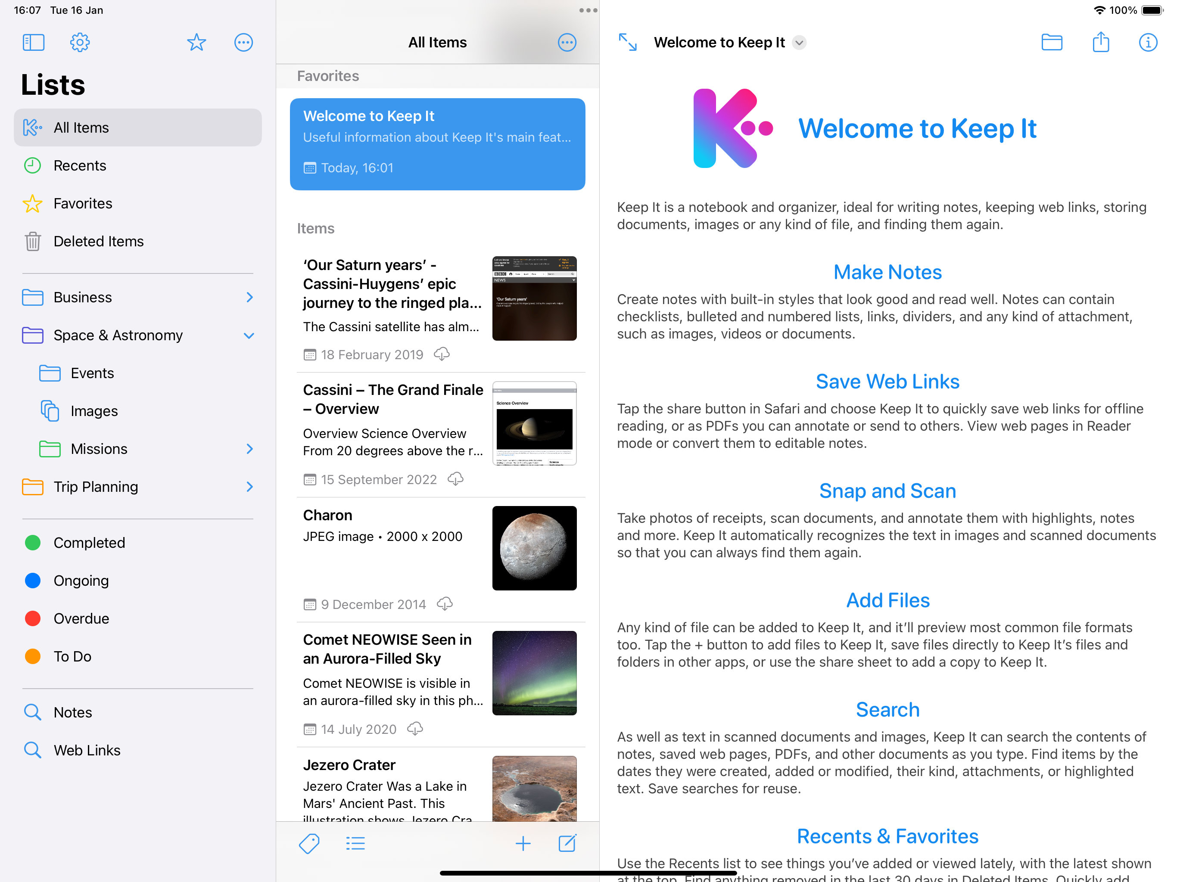Tap the Jezero Crater thumbnail
Screen dimensions: 1177x882
point(534,789)
